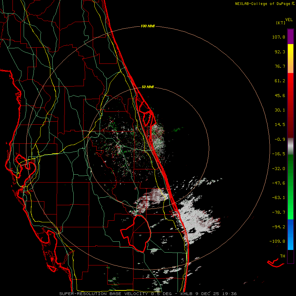
Task: Select the 76.7 velocity scale value
Action: click(x=280, y=66)
